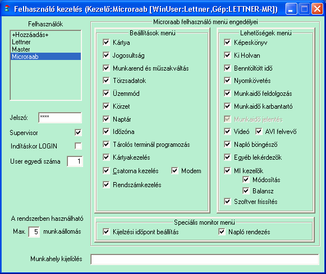This screenshot has width=326, height=274.
Task: Toggle the Körzet checkbox
Action: pyautogui.click(x=106, y=106)
